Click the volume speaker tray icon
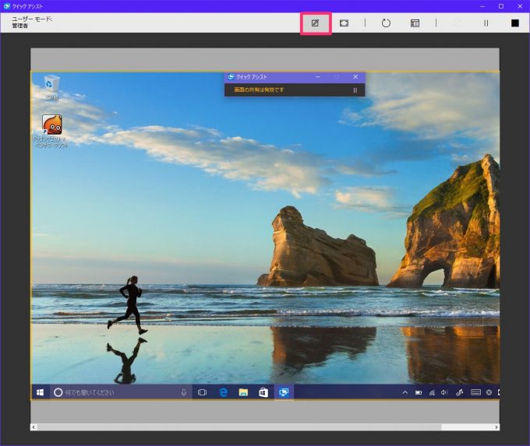Image resolution: width=530 pixels, height=446 pixels. click(444, 392)
